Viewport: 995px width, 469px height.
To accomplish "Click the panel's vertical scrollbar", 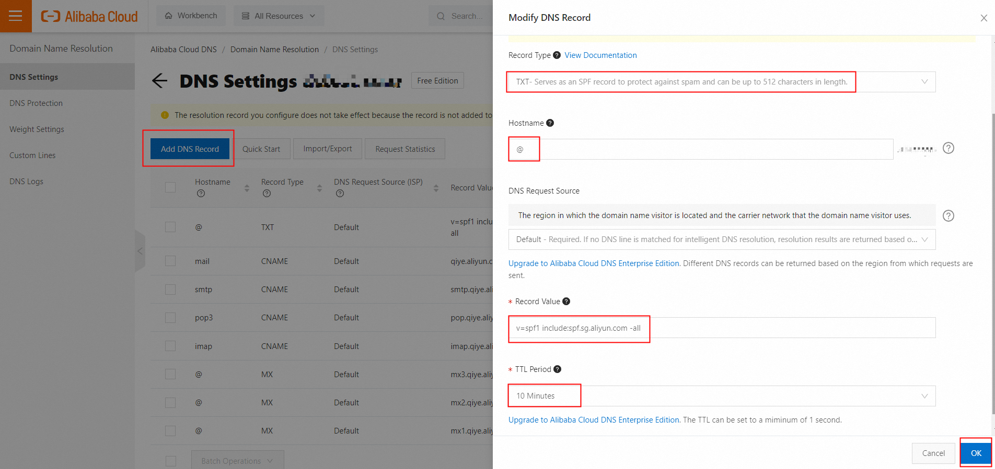I will [992, 263].
